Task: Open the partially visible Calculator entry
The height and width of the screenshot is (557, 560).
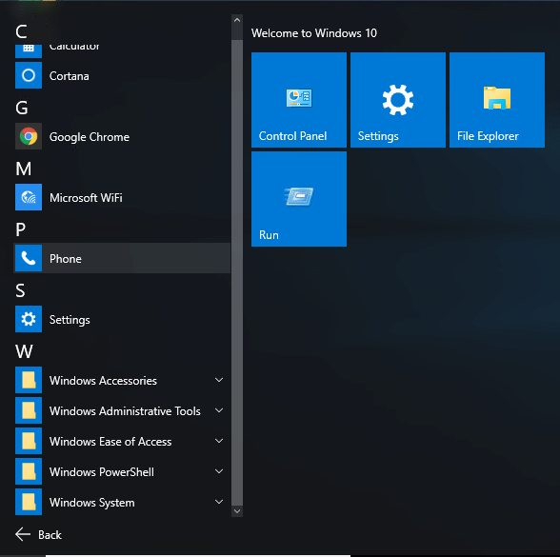Action: click(x=122, y=50)
